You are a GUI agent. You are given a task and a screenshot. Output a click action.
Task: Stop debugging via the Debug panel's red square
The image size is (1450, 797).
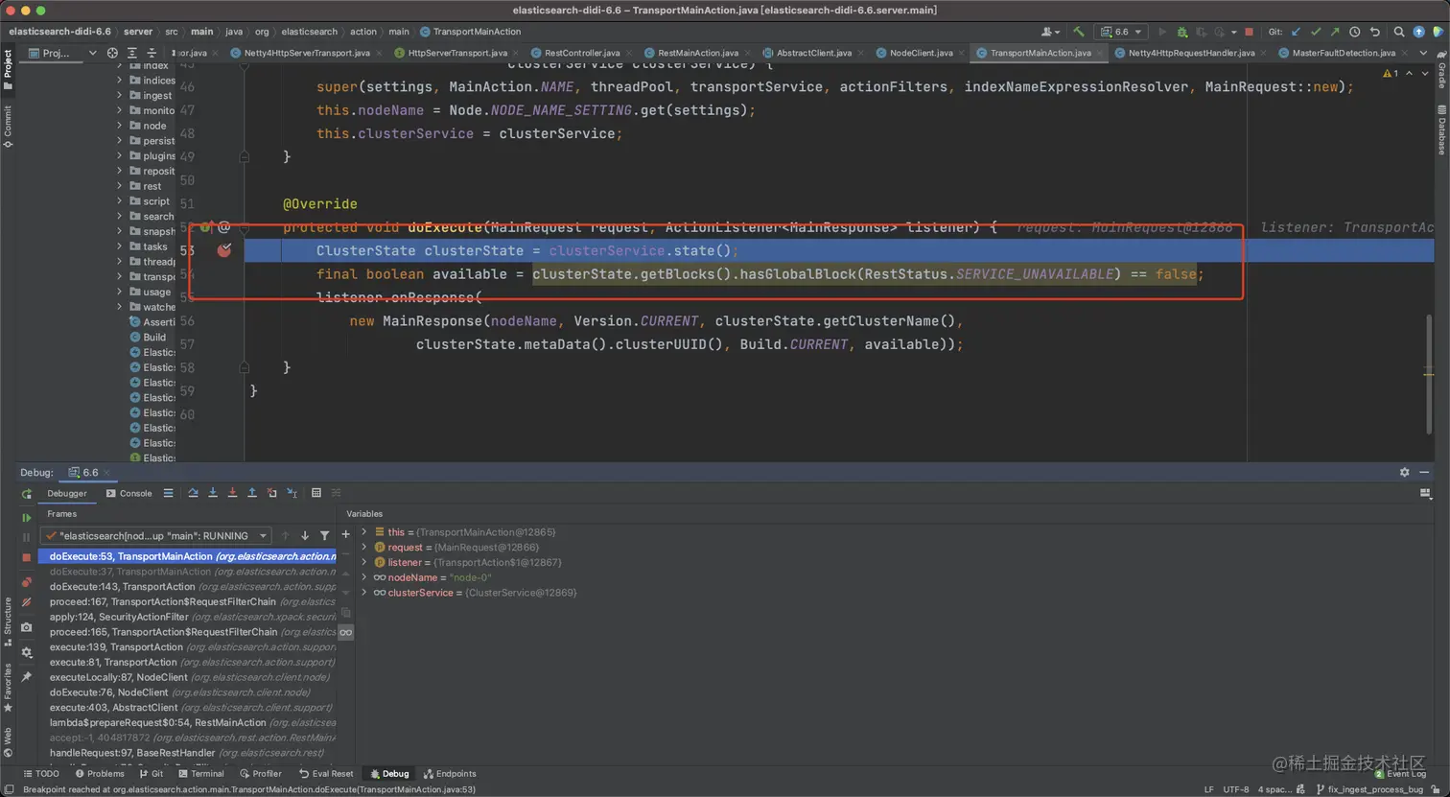(x=26, y=557)
